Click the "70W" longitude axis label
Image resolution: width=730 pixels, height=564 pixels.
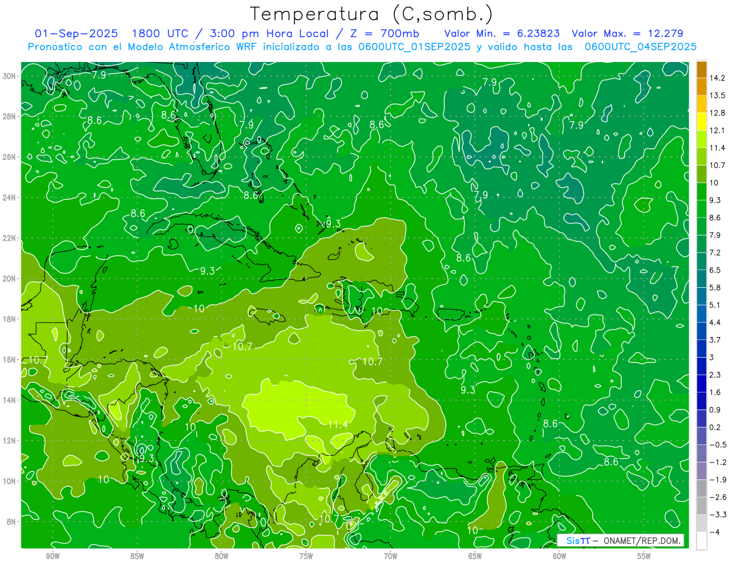(391, 555)
